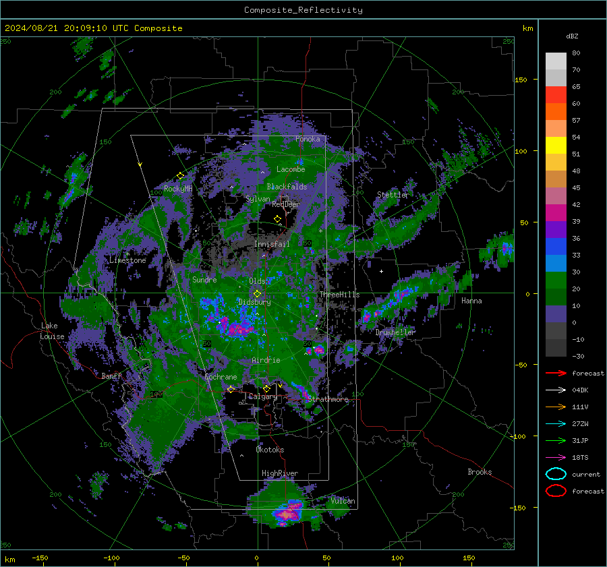Click the yellow diamond marker near Cochrane

(x=231, y=389)
